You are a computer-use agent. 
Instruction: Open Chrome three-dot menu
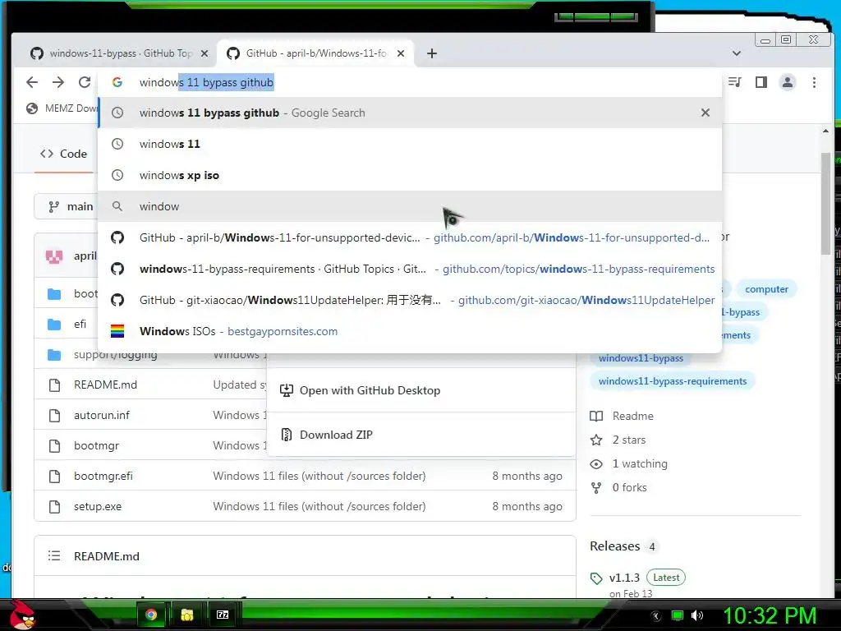tap(814, 82)
